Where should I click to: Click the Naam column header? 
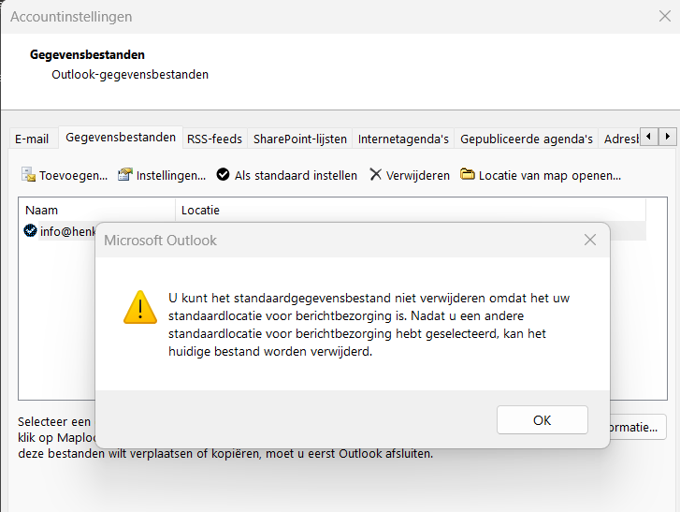(42, 211)
